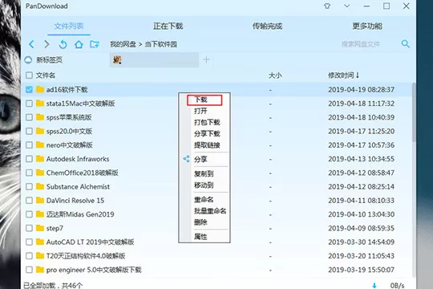Click the ad16软件下载 folder icon

(x=40, y=89)
